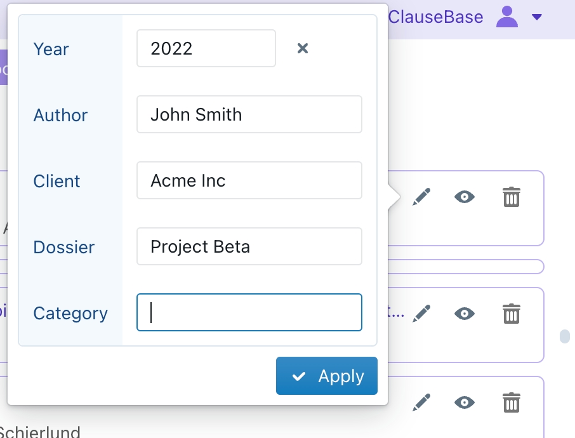Viewport: 575px width, 438px height.
Task: Apply the metadata changes
Action: coord(327,376)
